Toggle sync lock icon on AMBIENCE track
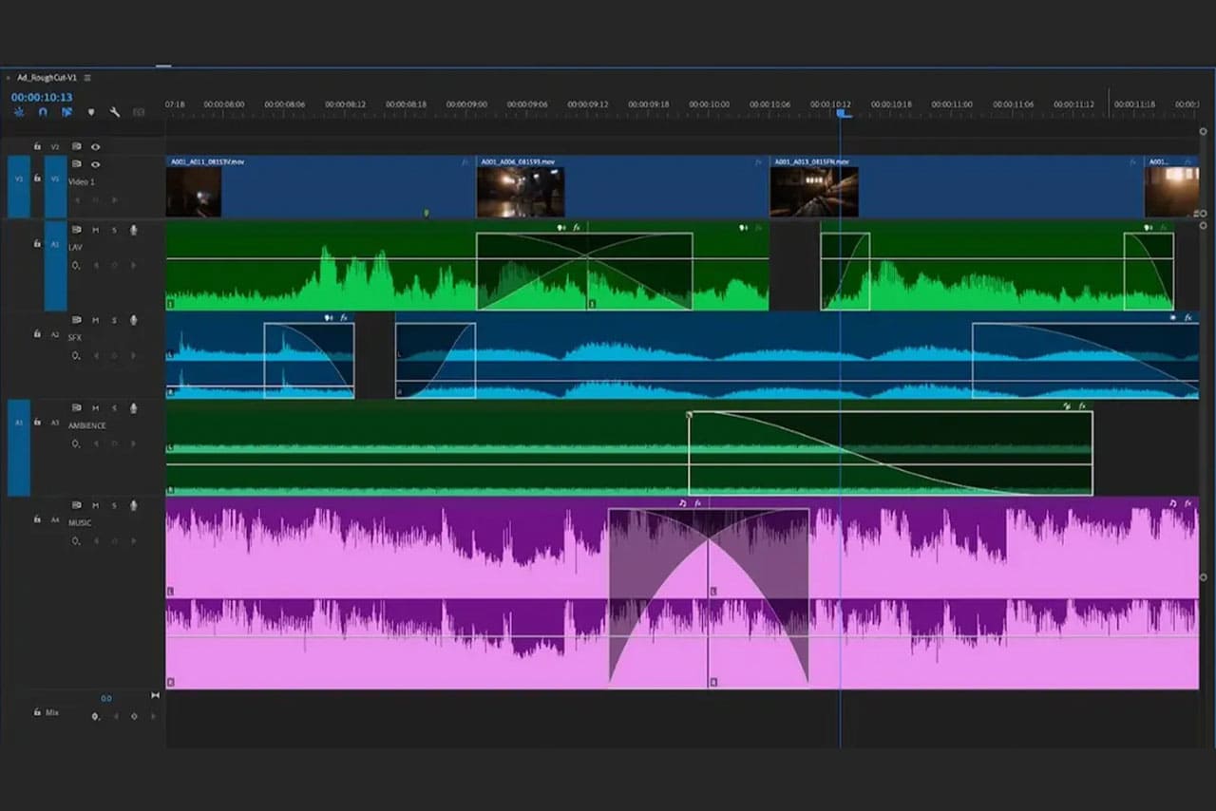 pyautogui.click(x=77, y=407)
